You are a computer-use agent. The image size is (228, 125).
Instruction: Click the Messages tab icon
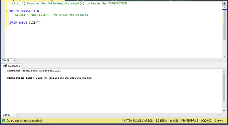pyautogui.click(x=5, y=66)
